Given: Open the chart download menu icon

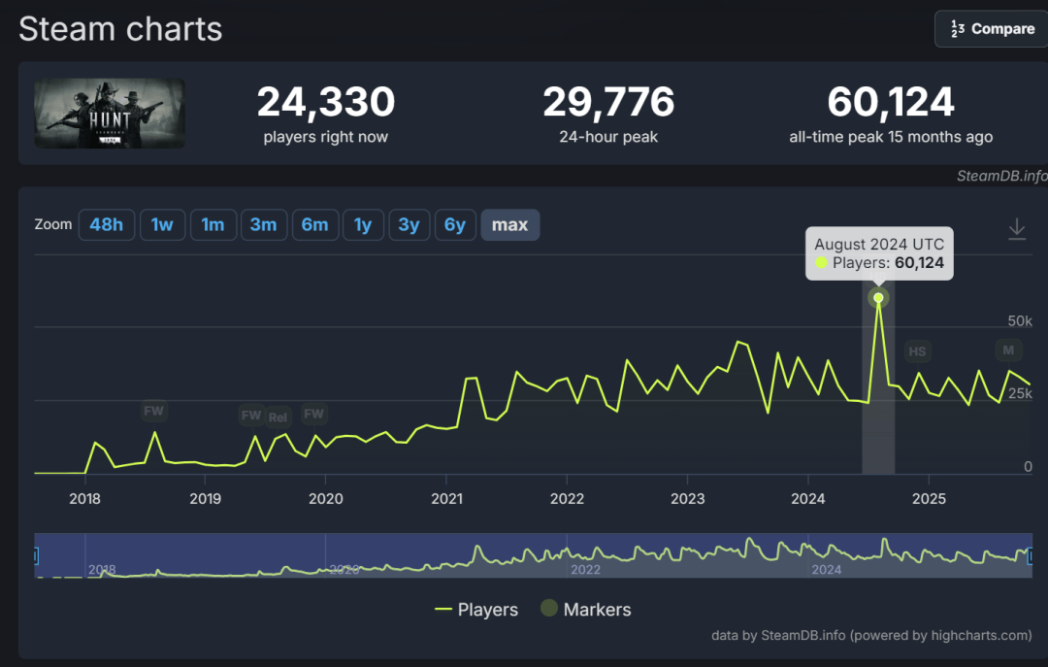Looking at the screenshot, I should 1016,229.
